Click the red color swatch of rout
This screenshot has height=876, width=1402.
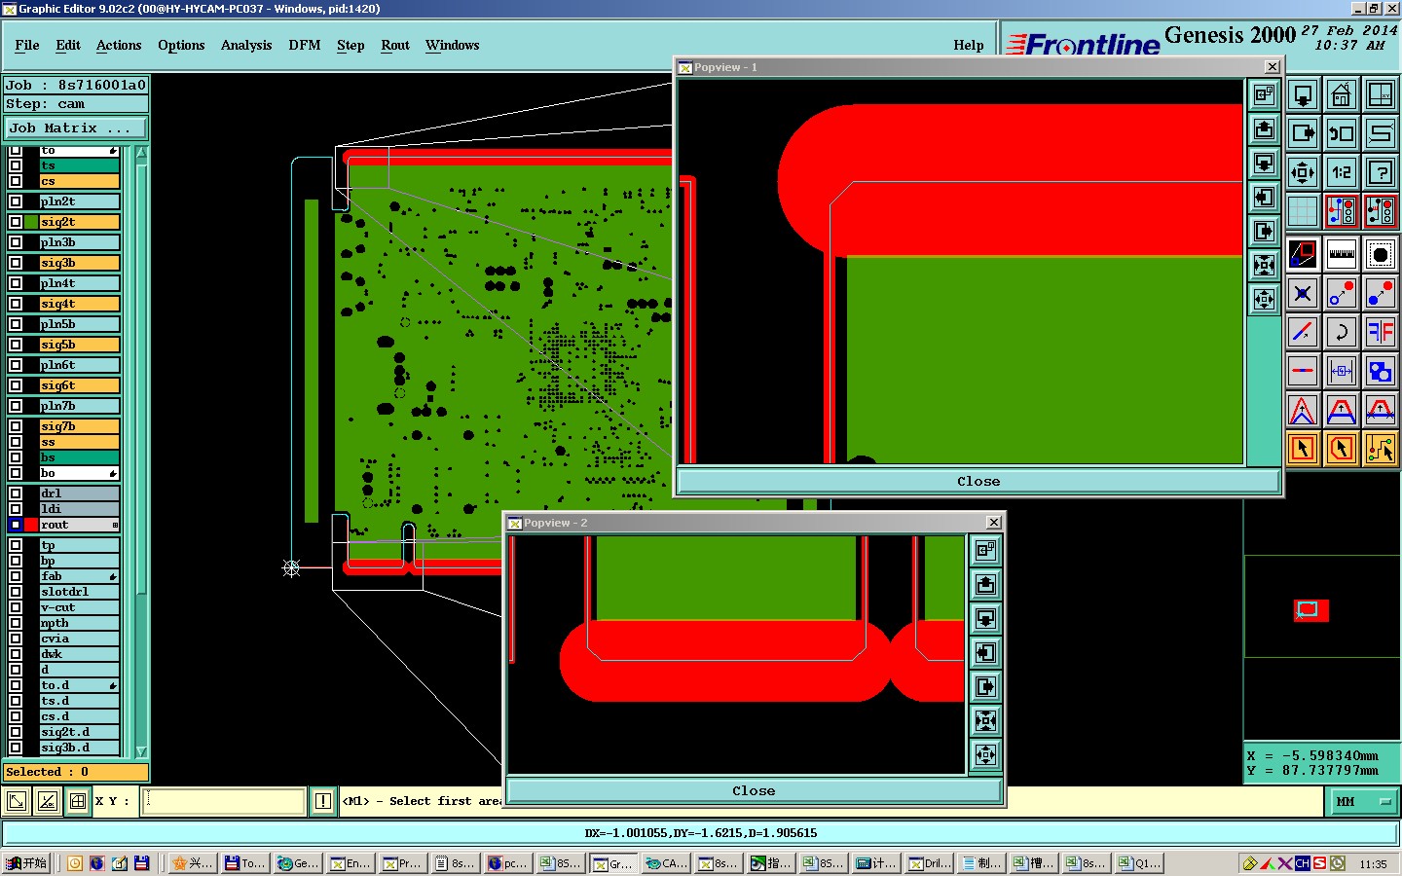click(x=31, y=525)
